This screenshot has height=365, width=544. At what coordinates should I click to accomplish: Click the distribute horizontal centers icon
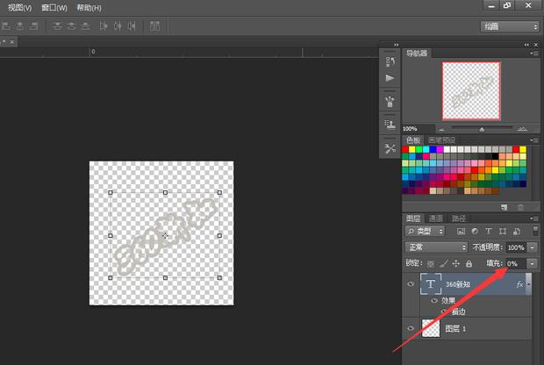click(x=118, y=26)
